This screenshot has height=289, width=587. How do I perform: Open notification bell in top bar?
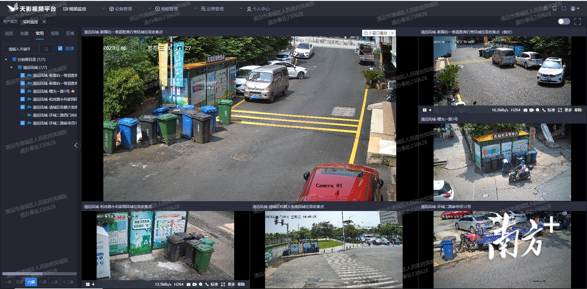click(x=545, y=9)
